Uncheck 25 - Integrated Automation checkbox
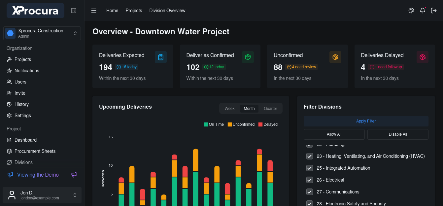Viewport: 443px width, 206px height. [310, 168]
